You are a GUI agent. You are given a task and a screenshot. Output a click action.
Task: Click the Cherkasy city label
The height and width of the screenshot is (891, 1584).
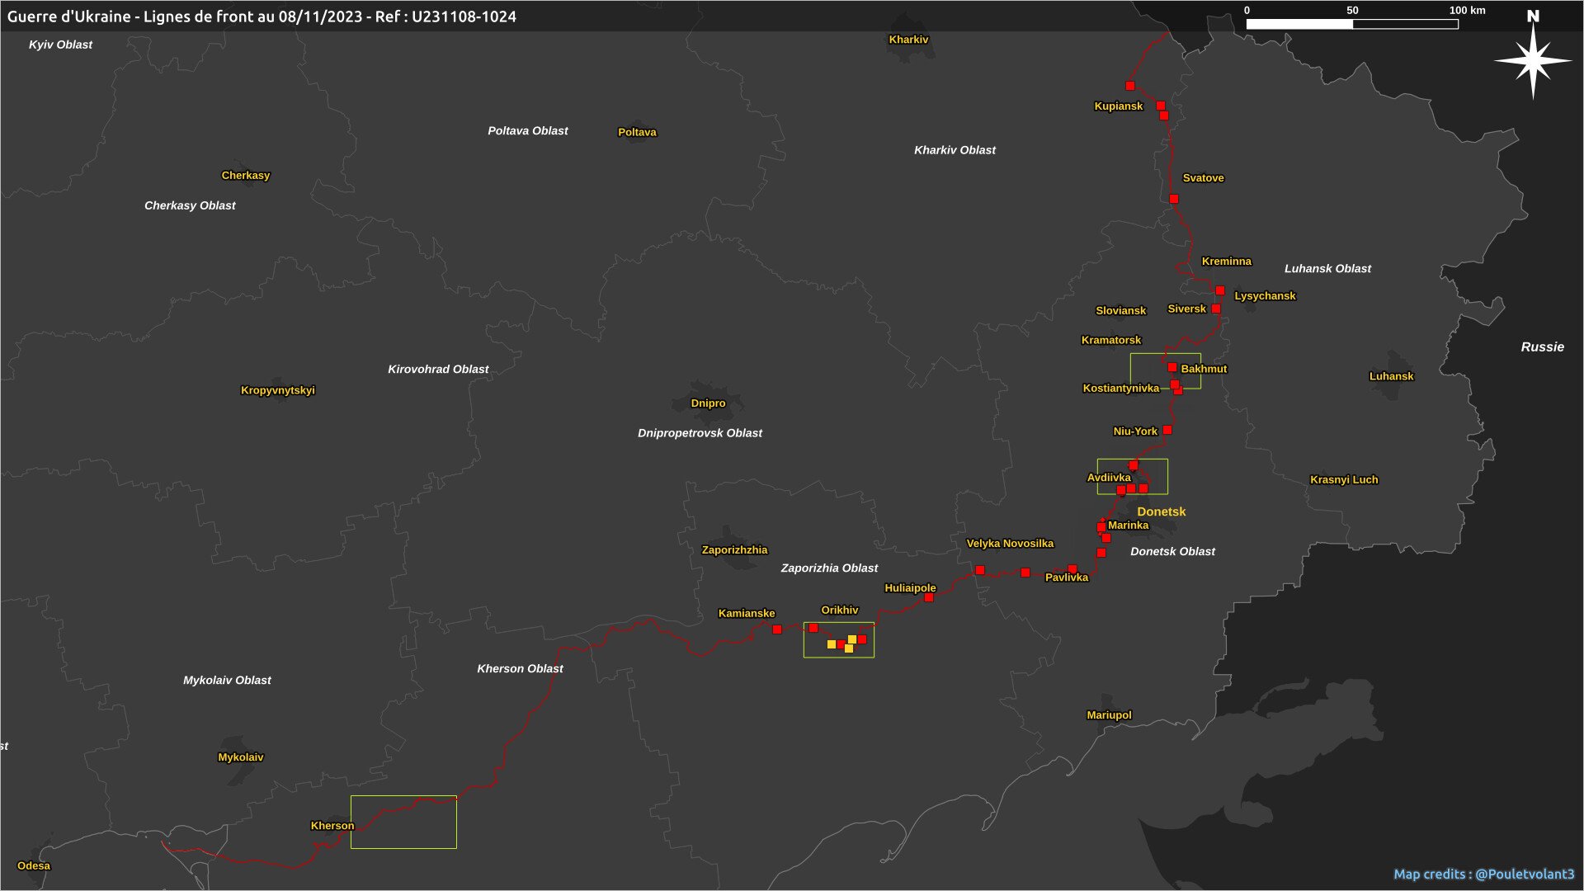[x=246, y=175]
